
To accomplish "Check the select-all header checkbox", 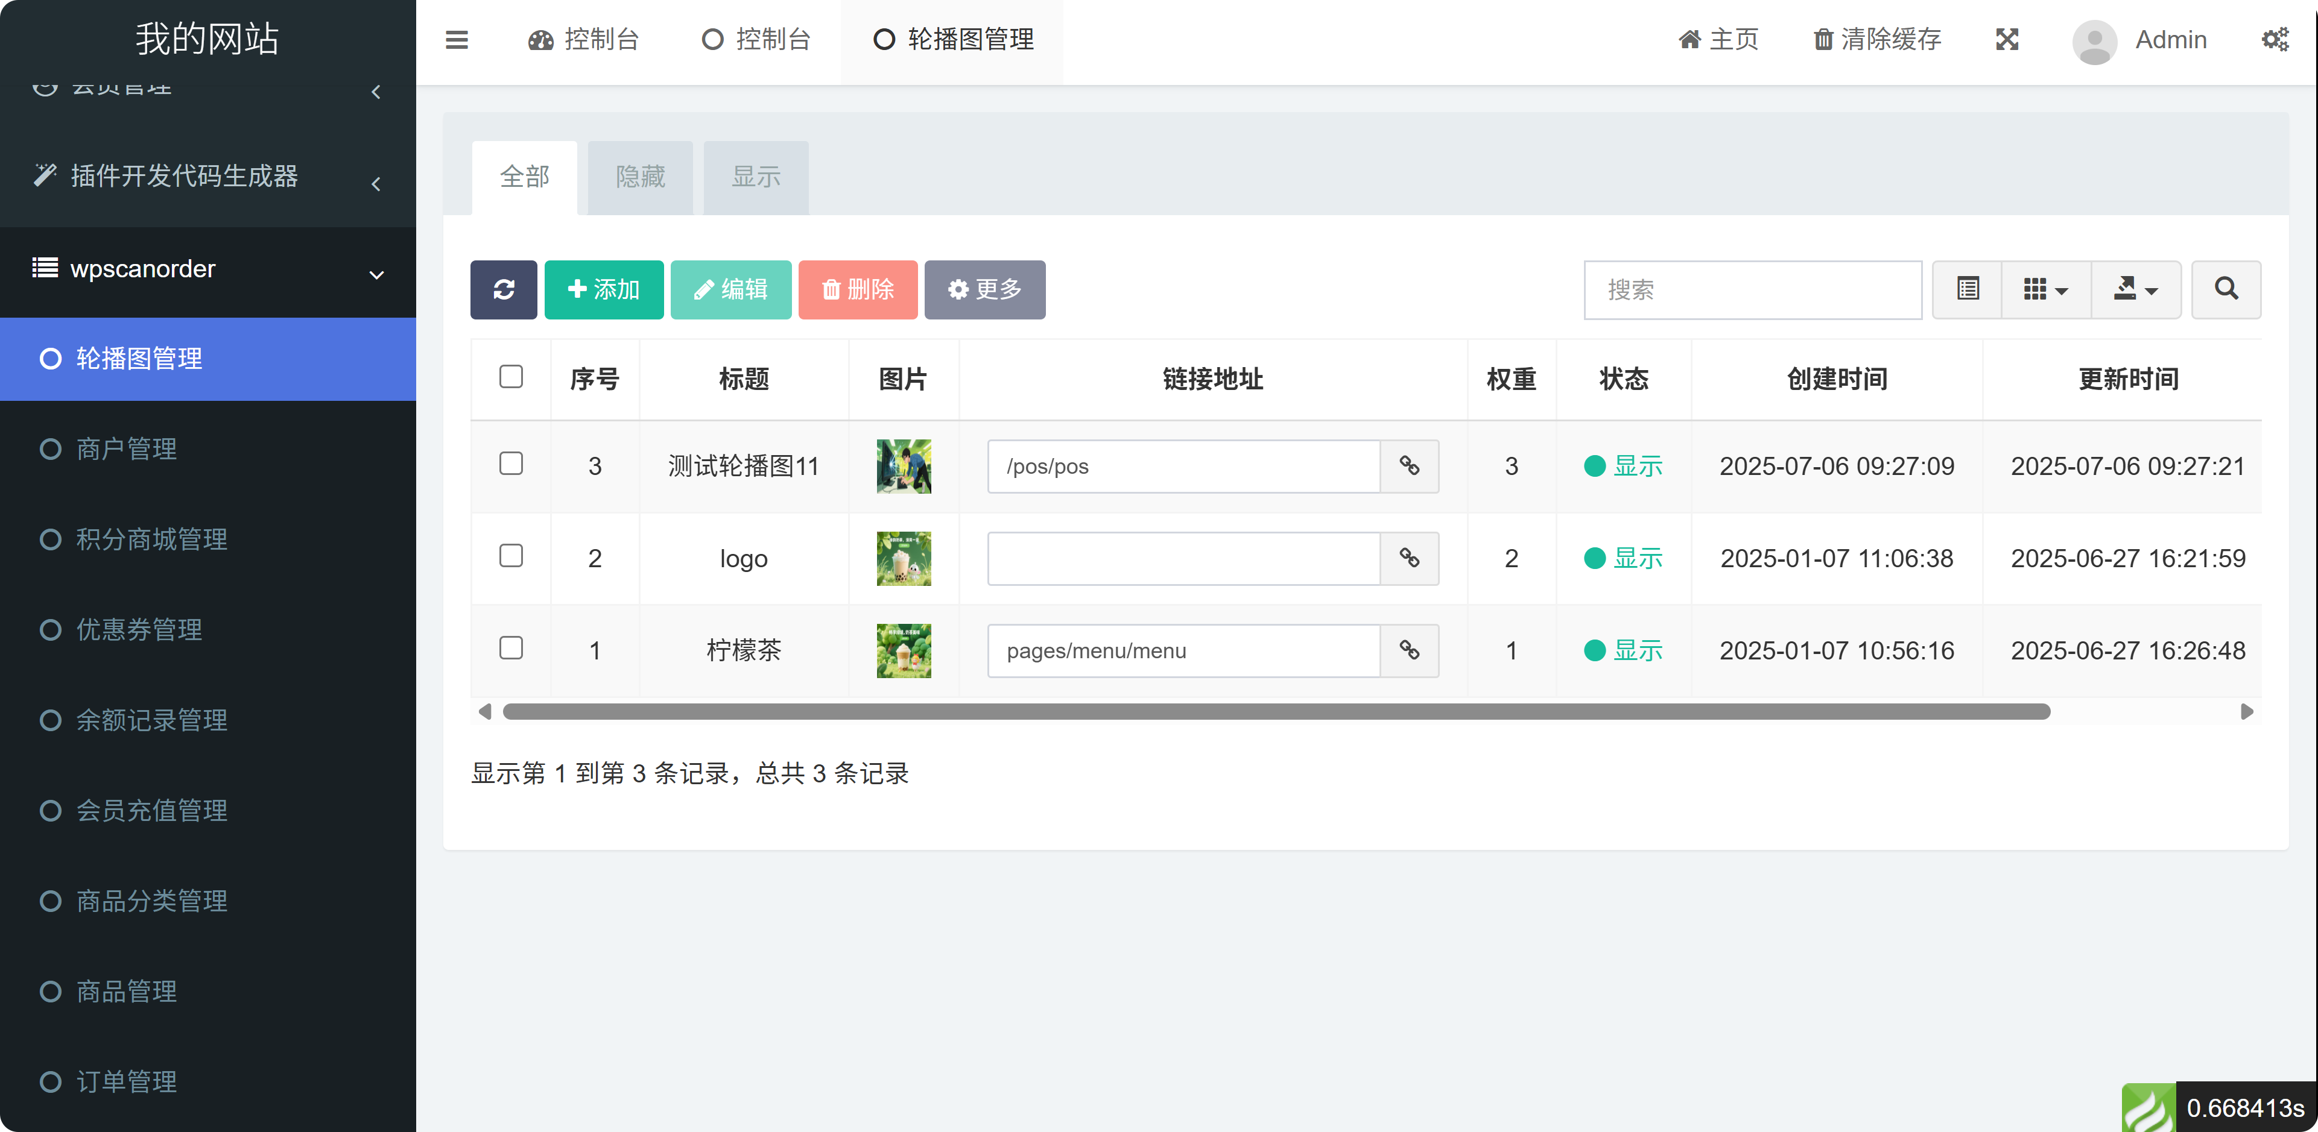I will pyautogui.click(x=510, y=377).
